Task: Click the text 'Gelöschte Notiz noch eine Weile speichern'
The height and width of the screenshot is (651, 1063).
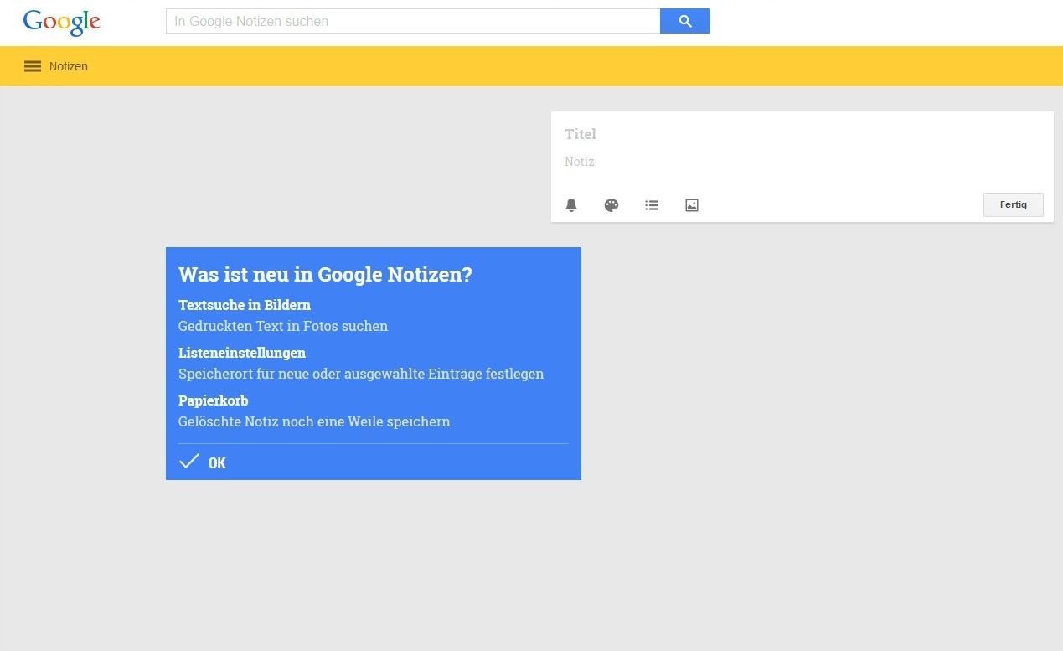Action: pos(314,421)
